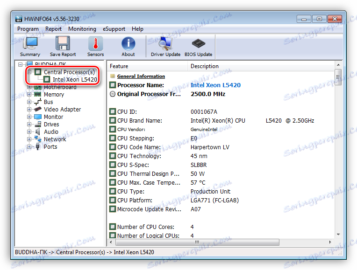Click the General Information heading link

point(141,76)
